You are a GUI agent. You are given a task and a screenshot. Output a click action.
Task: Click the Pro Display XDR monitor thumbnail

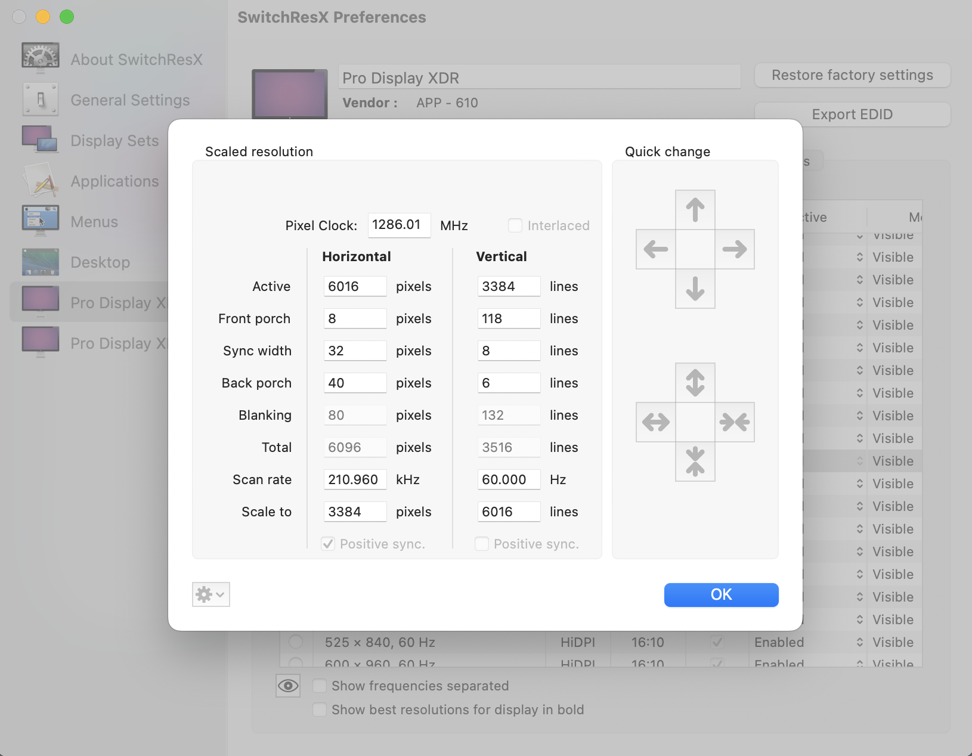click(290, 94)
